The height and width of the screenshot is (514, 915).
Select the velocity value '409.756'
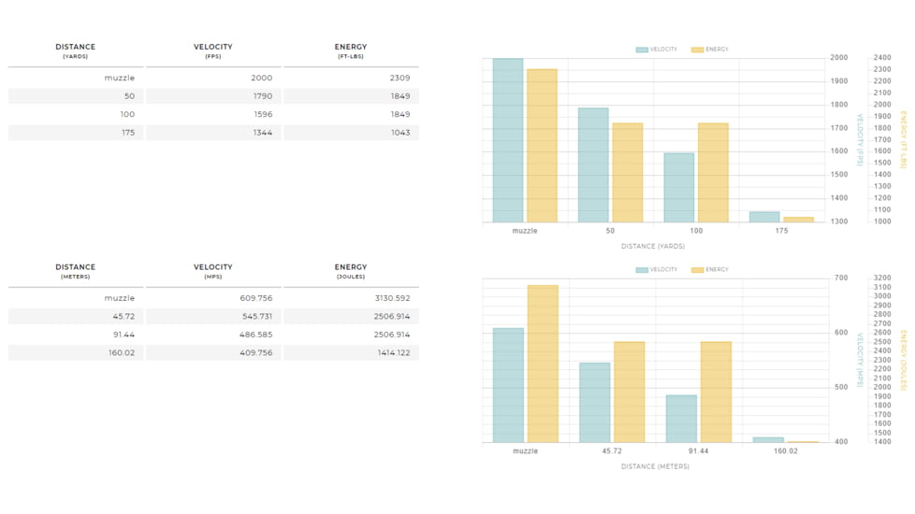pyautogui.click(x=256, y=352)
